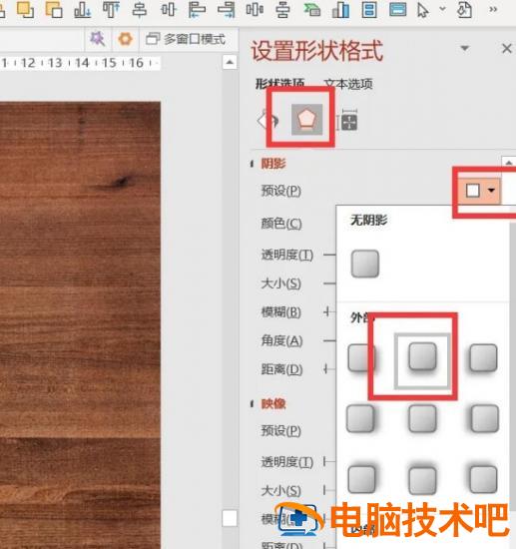This screenshot has width=516, height=549.
Task: Click the reflection 透明度(T) label under 映像
Action: point(287,462)
